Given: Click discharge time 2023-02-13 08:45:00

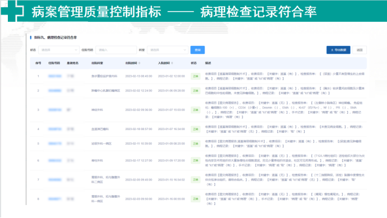Looking at the screenshot, I should 139,76.
